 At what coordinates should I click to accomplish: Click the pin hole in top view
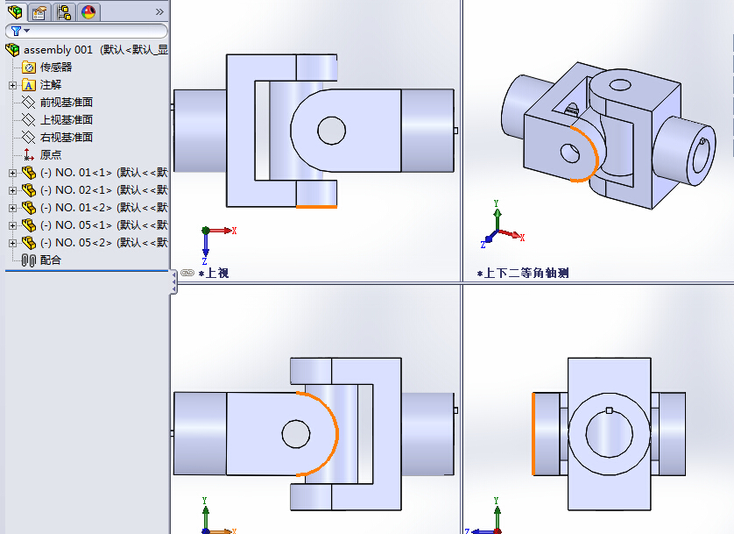[331, 131]
